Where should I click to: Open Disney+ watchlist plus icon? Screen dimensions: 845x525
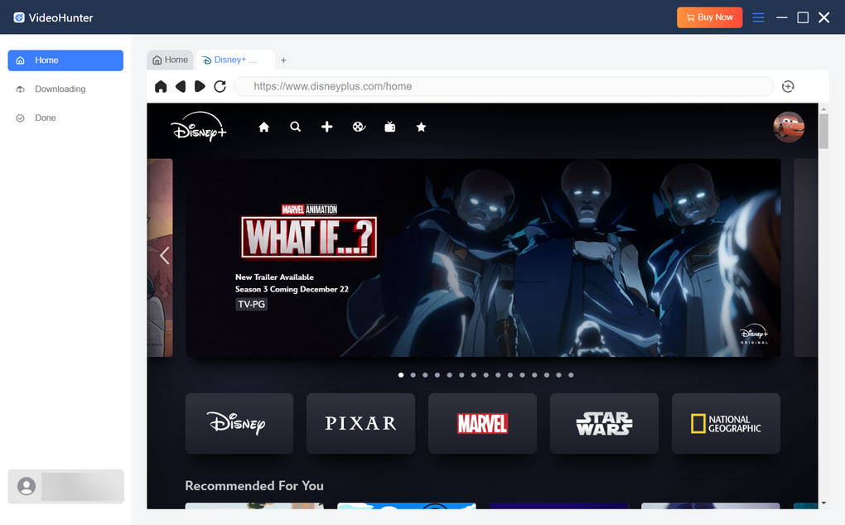[x=326, y=127]
